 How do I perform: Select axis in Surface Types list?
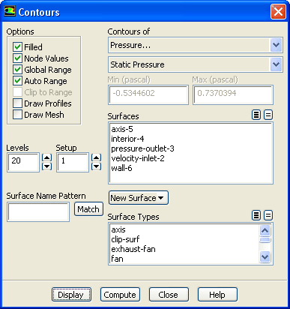tap(184, 229)
